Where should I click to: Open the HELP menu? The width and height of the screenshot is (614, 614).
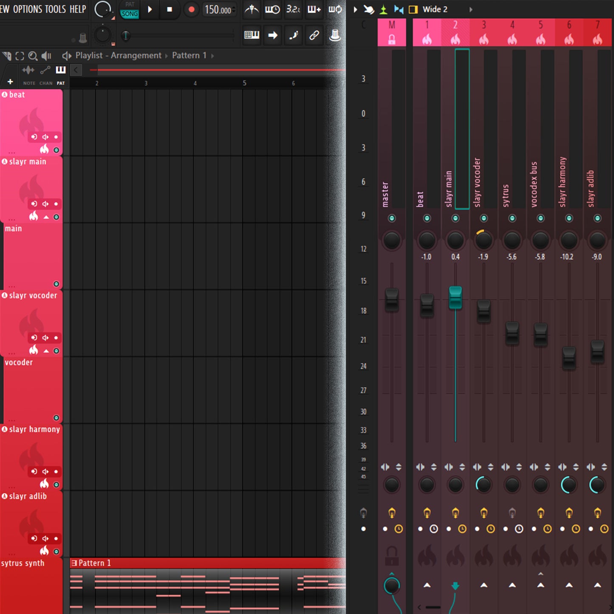pyautogui.click(x=78, y=9)
